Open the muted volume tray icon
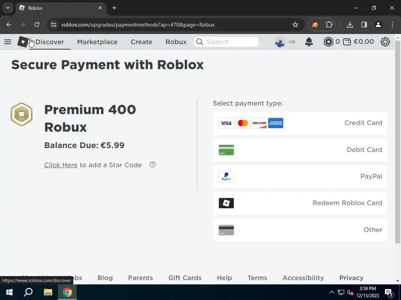The image size is (401, 300). tap(350, 292)
